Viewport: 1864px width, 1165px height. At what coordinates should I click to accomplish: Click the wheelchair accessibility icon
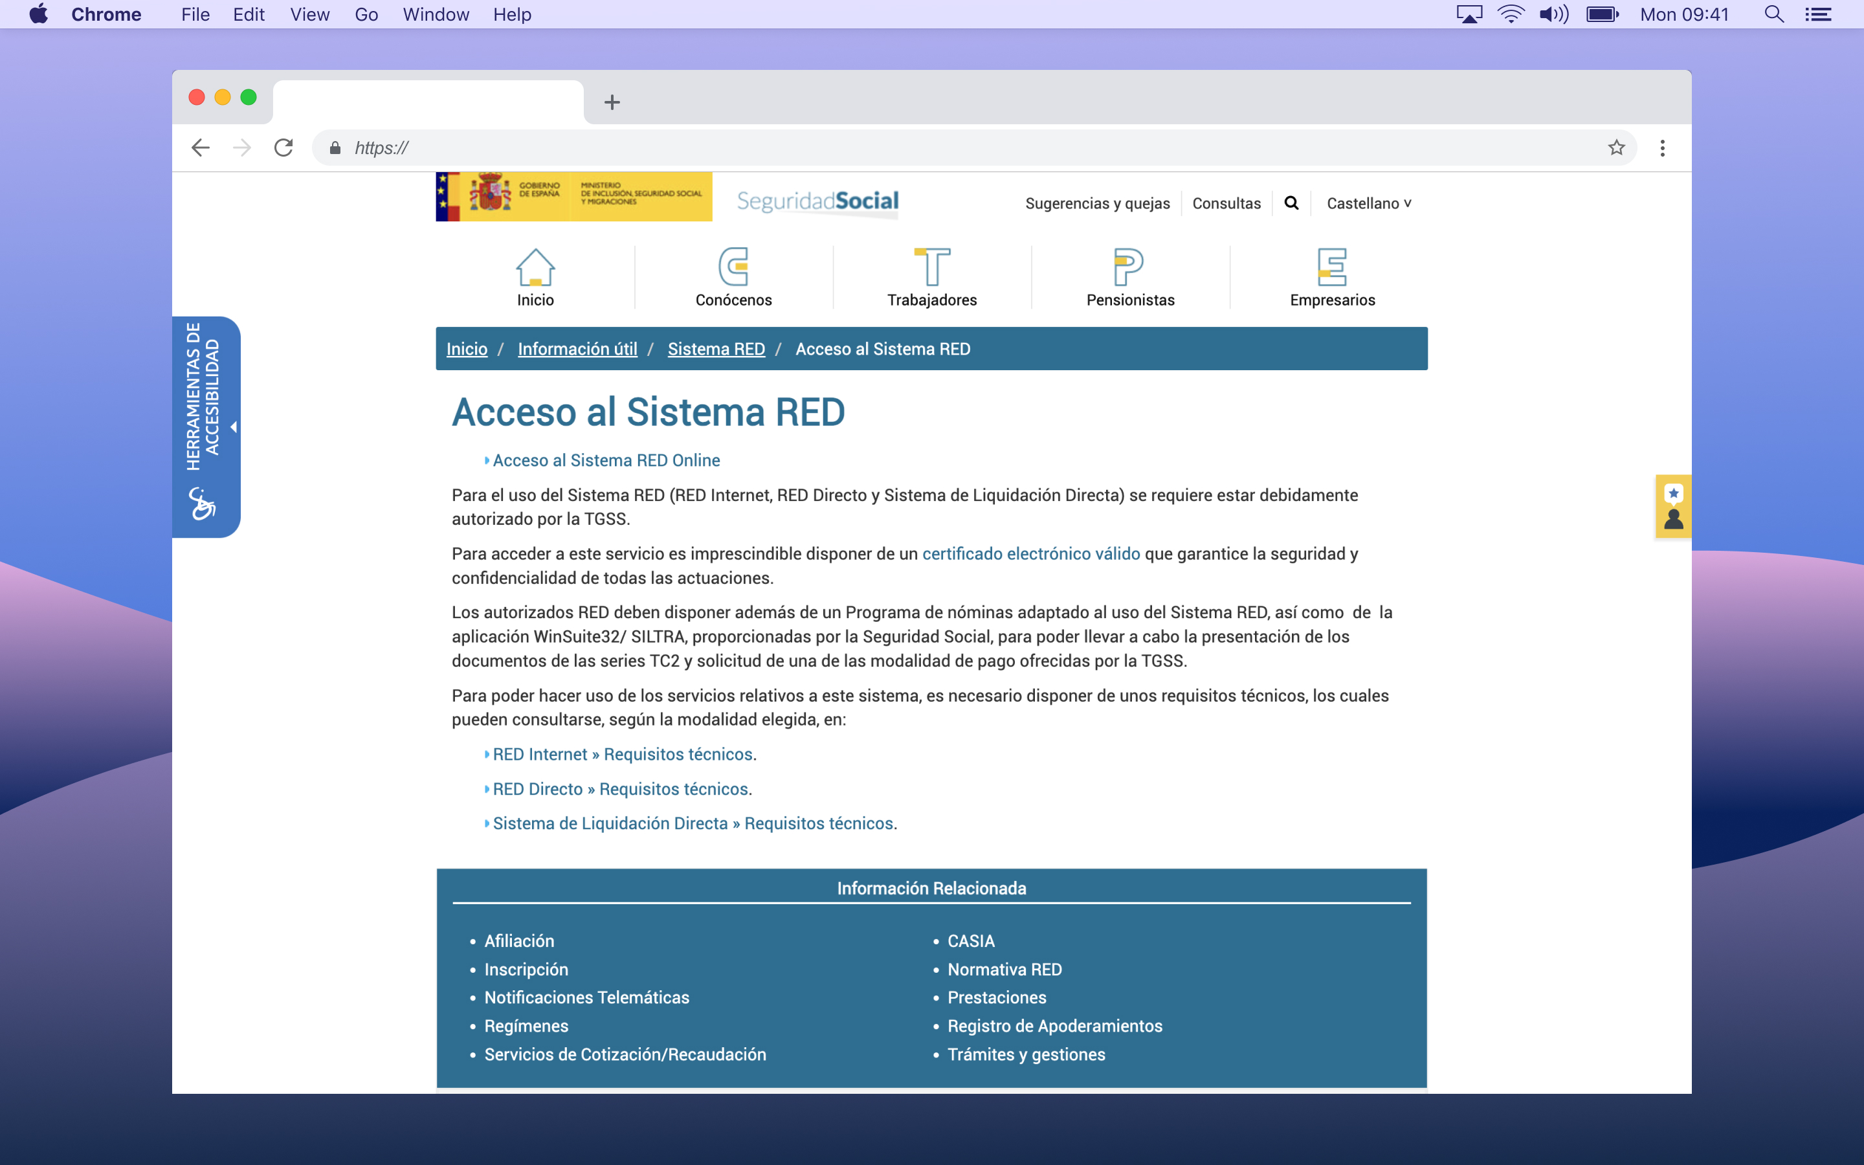click(202, 504)
